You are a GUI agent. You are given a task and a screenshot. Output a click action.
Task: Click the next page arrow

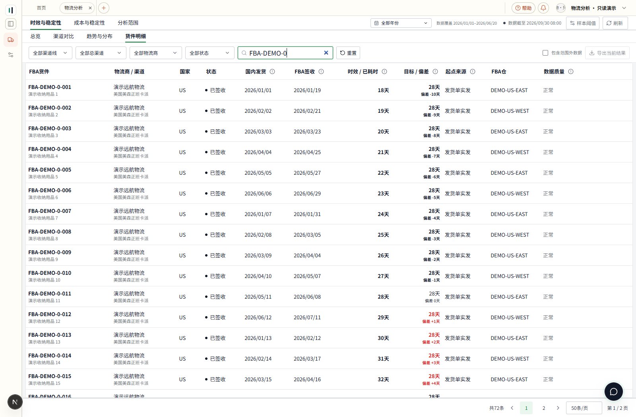click(558, 408)
